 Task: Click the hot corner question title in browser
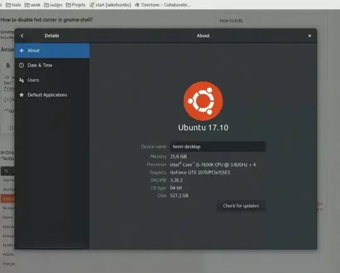pos(47,19)
